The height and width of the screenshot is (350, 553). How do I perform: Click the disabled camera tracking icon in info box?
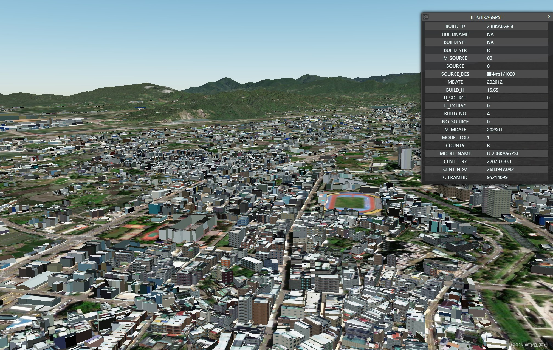(426, 17)
